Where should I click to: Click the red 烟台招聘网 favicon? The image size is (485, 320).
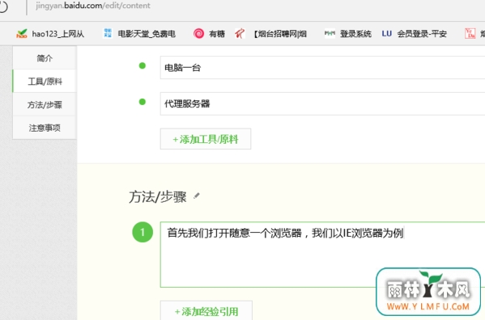point(240,33)
